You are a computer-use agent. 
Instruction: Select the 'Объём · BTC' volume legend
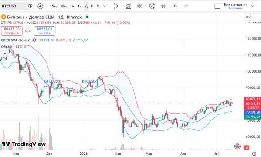coord(11,47)
